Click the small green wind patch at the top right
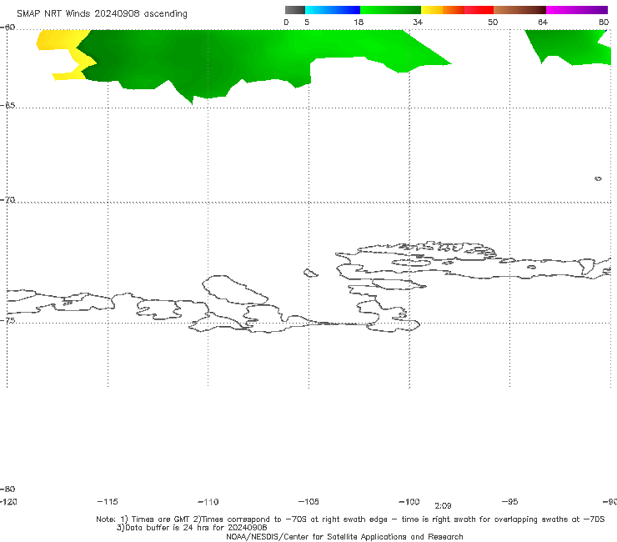 point(569,47)
